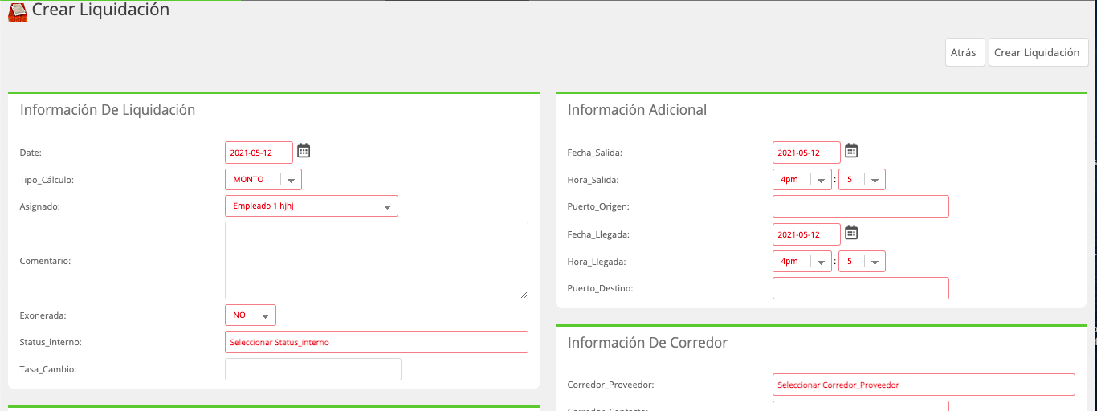Expand the Tipo_Cálculo MONTO dropdown
The width and height of the screenshot is (1097, 411).
pos(263,180)
